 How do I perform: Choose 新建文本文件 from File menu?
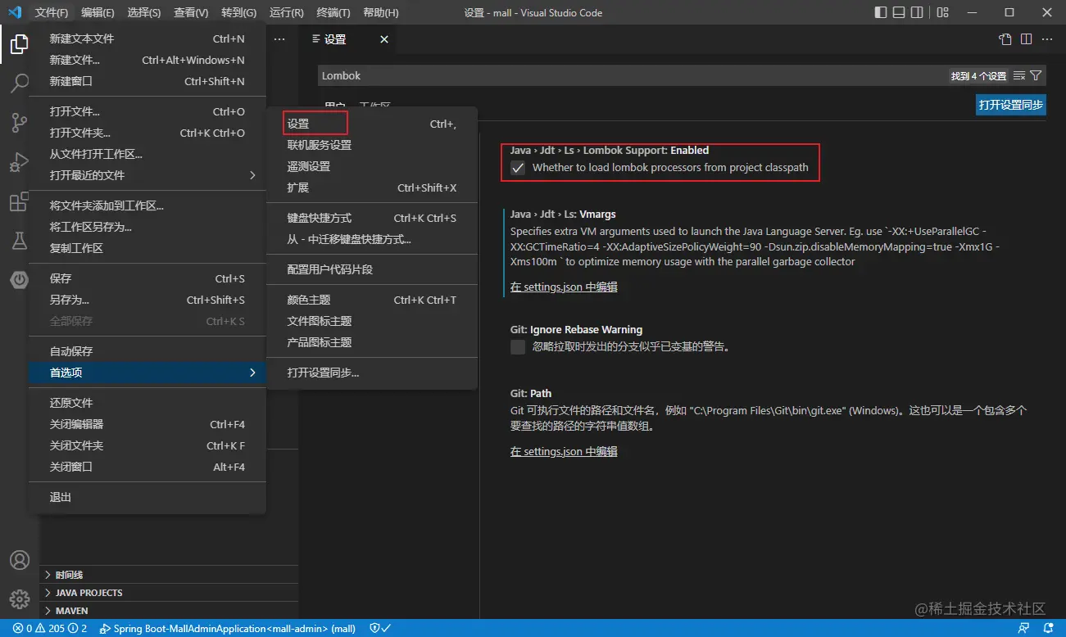[147, 38]
